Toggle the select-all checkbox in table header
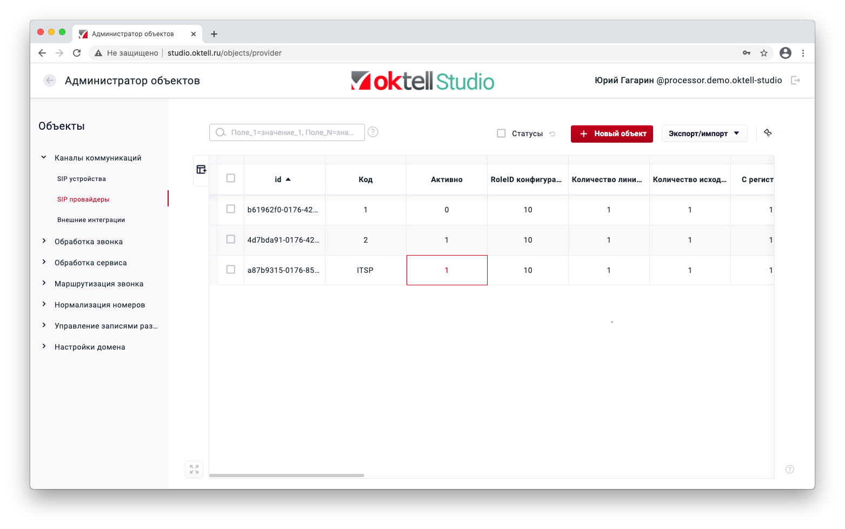The width and height of the screenshot is (845, 529). tap(231, 178)
